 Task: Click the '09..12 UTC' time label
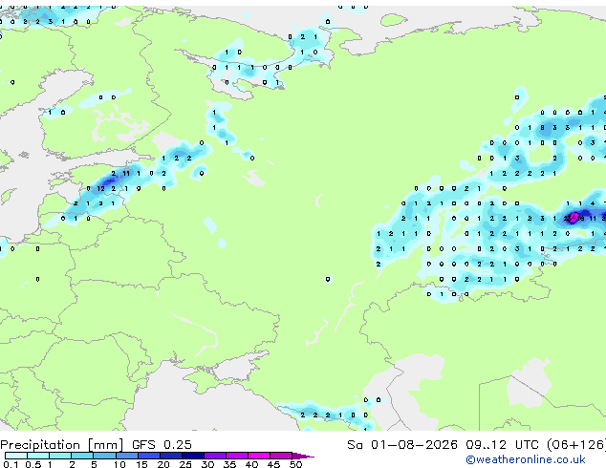coord(502,445)
